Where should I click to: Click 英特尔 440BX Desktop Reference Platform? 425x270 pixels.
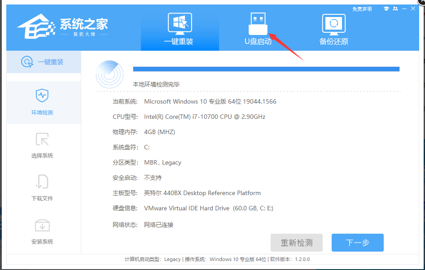pos(202,193)
